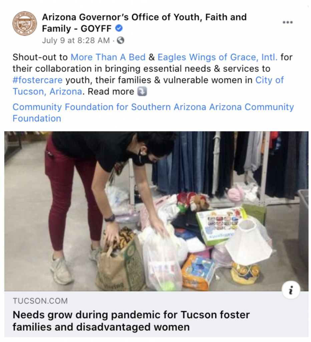Click the TUCSON.COM source label
311x342 pixels.
40,301
